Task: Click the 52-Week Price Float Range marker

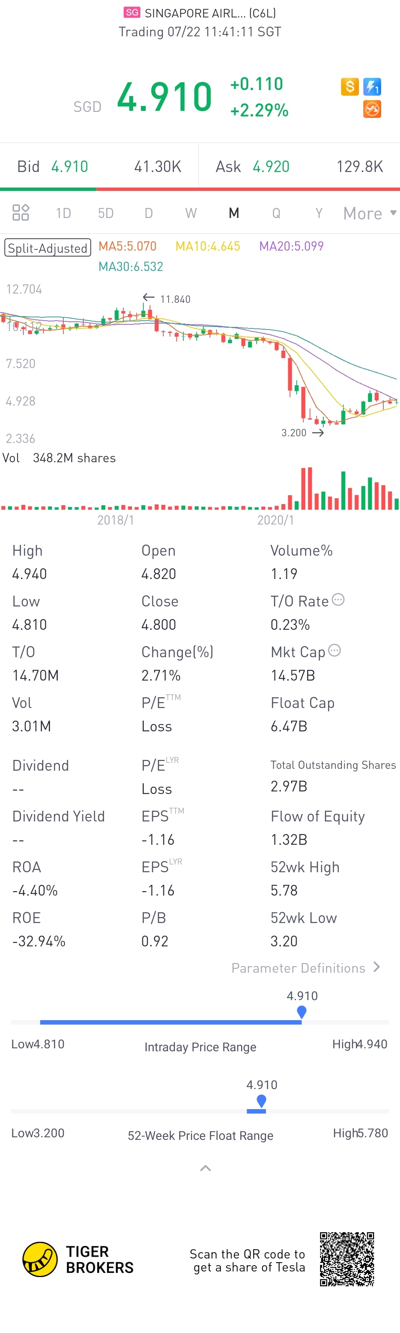Action: click(x=261, y=1101)
